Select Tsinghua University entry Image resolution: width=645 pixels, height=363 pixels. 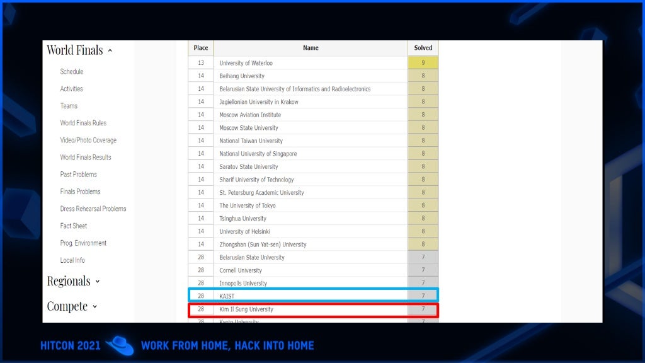pyautogui.click(x=243, y=219)
